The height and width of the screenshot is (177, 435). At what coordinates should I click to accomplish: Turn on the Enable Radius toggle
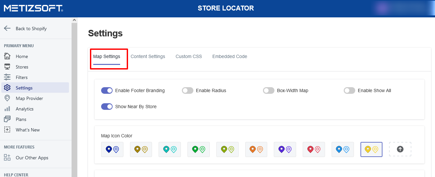(x=187, y=90)
